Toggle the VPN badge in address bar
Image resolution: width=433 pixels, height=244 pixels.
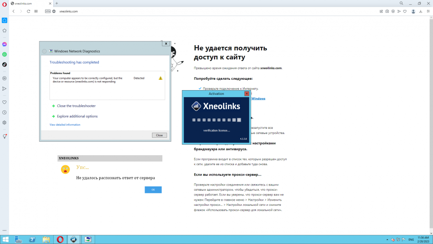[x=48, y=11]
